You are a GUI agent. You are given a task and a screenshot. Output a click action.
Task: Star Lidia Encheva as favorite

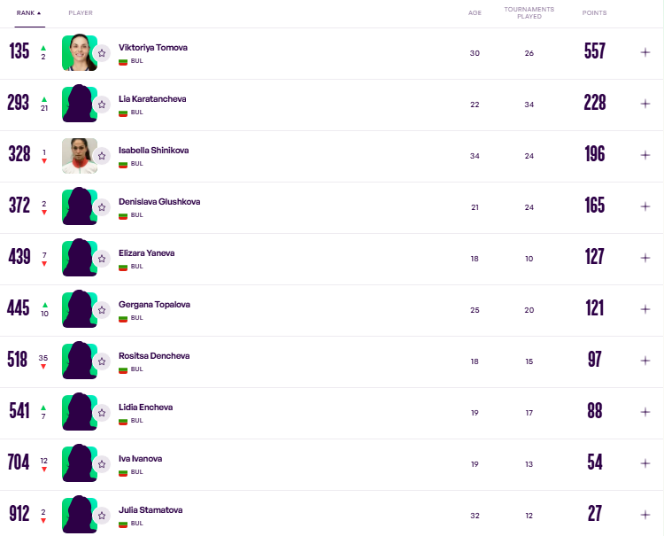[x=102, y=413]
